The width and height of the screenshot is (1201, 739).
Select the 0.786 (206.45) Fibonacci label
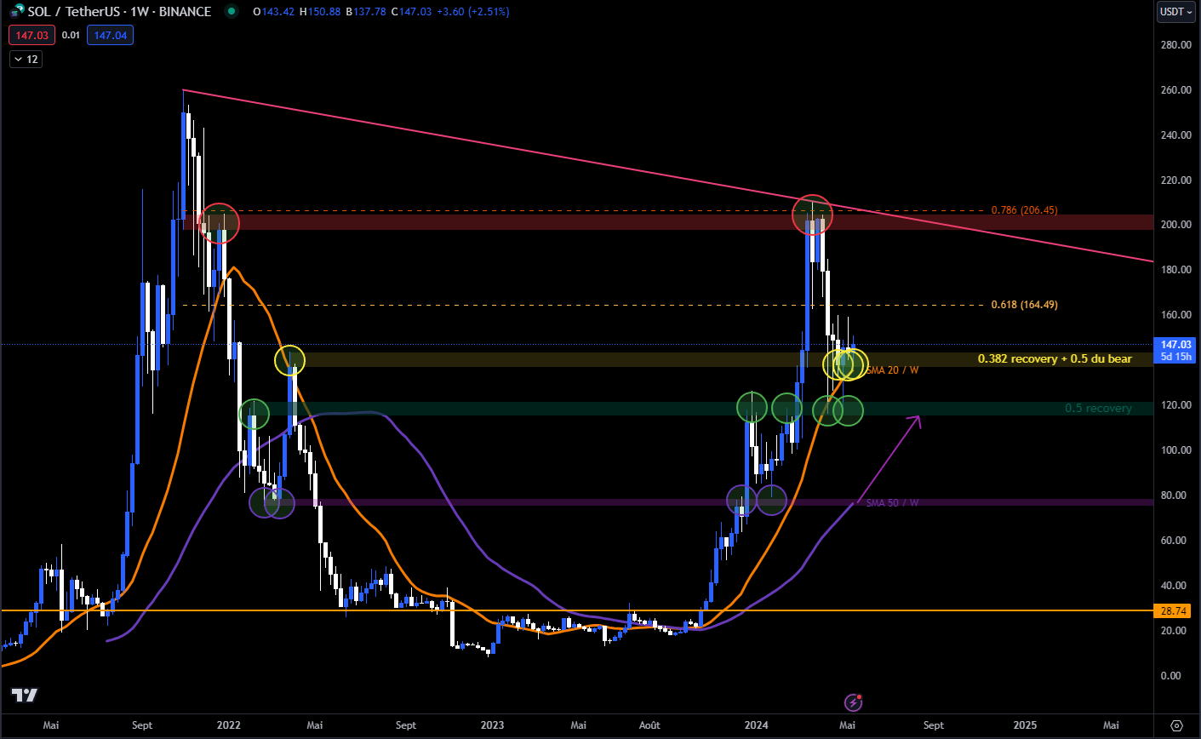coord(1024,210)
